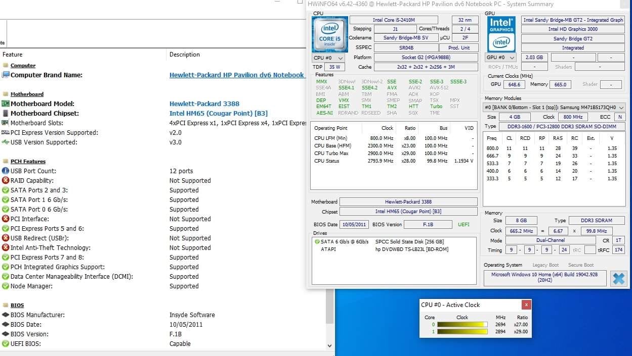Click the Intel Graphics GPU logo

[501, 34]
